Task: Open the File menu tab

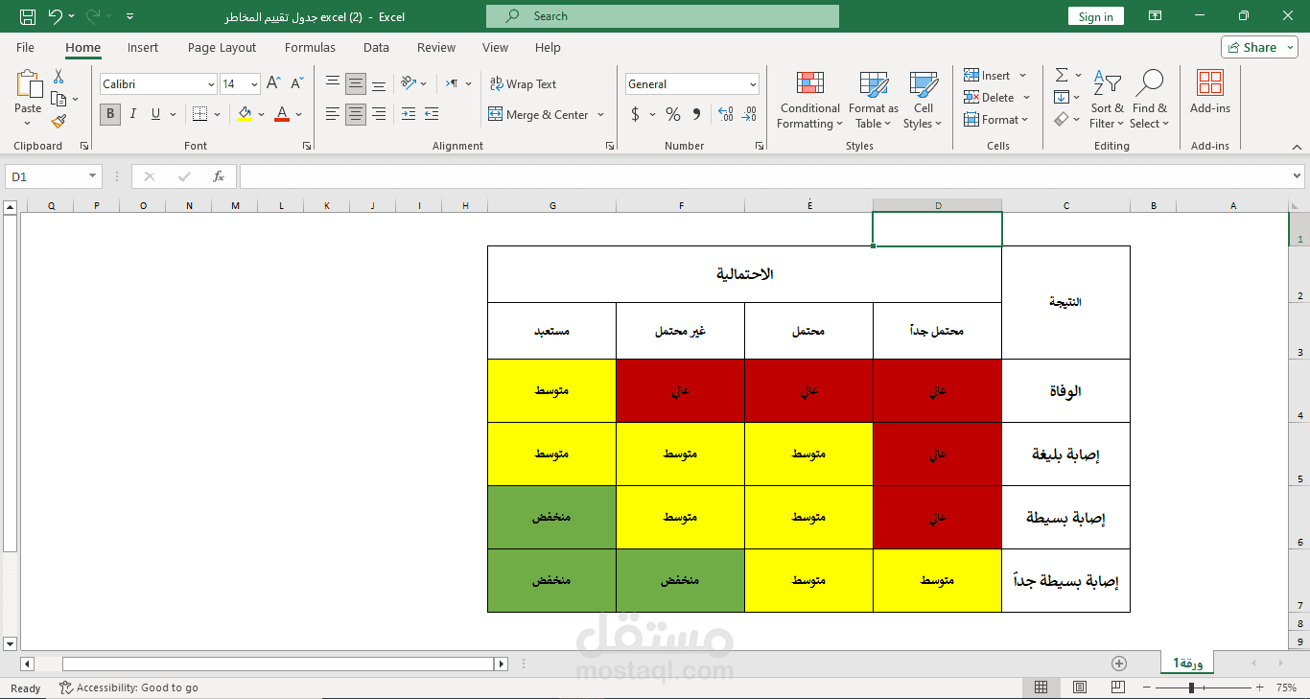Action: pos(25,47)
